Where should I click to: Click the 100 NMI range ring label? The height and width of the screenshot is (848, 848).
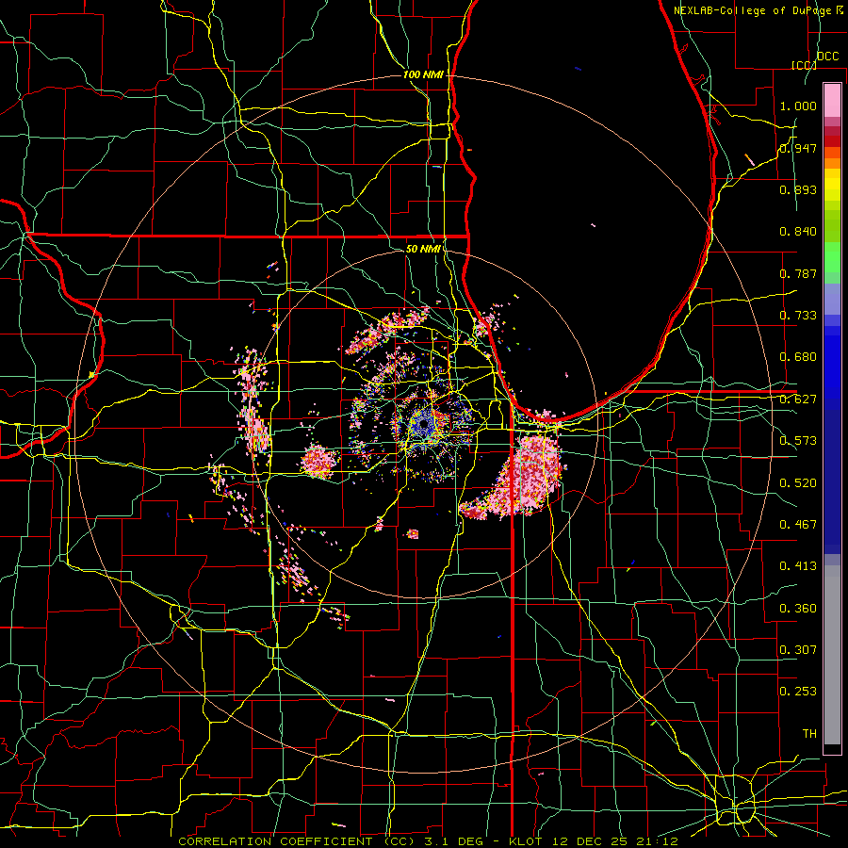tap(423, 74)
